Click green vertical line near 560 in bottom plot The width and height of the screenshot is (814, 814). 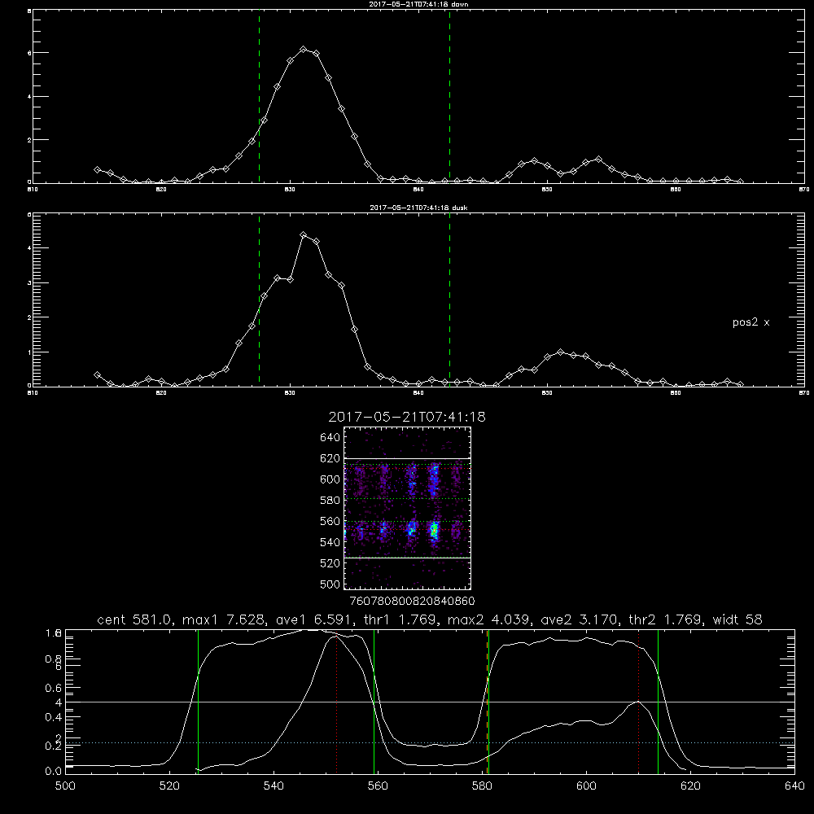[374, 701]
